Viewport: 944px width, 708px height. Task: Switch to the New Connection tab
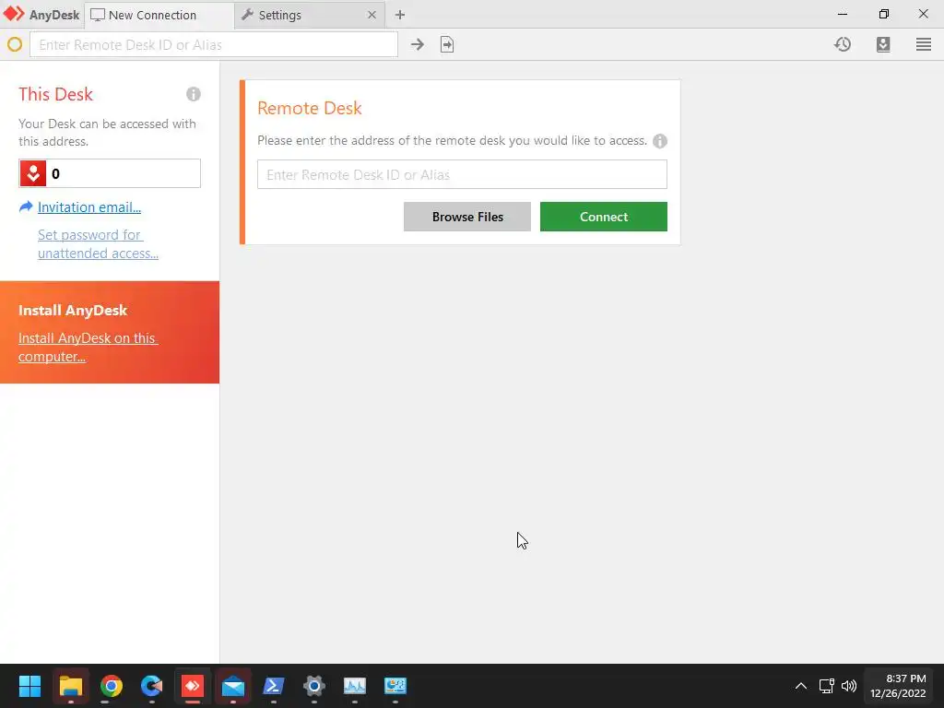coord(159,15)
